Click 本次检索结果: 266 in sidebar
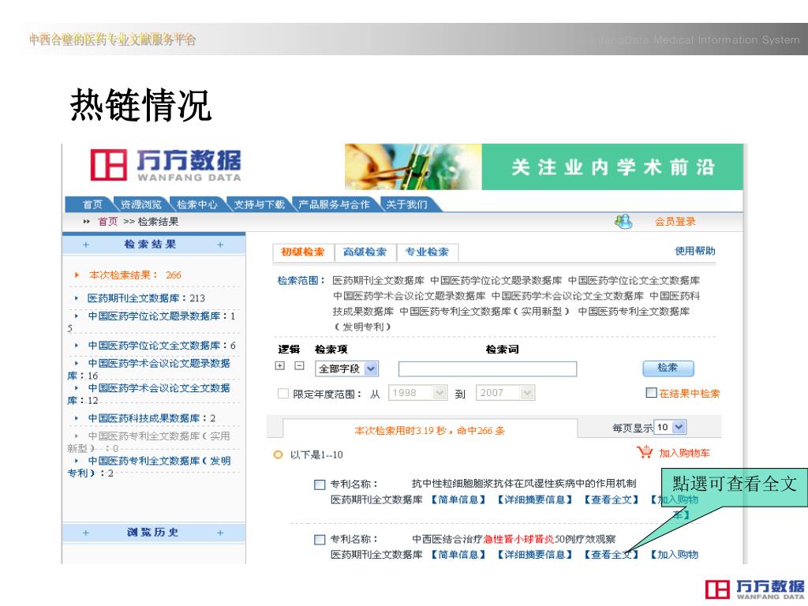This screenshot has width=808, height=606. [x=135, y=275]
